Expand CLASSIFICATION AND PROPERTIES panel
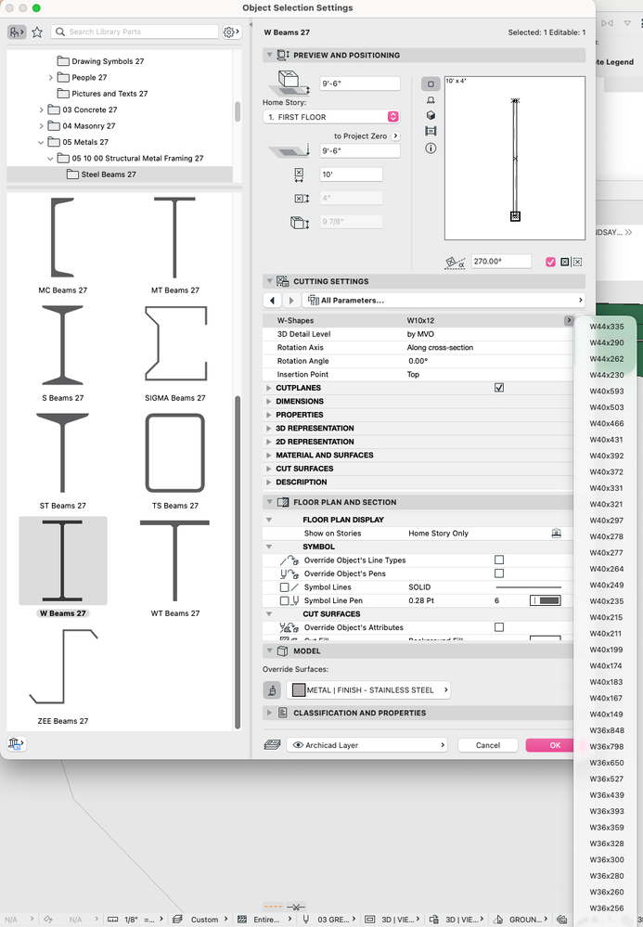The image size is (643, 927). coord(269,713)
